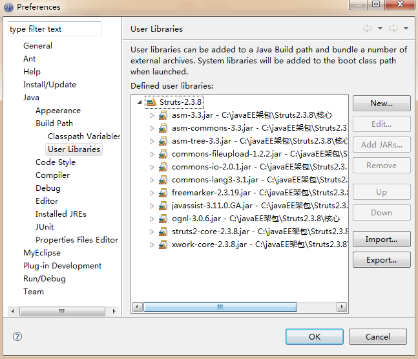This screenshot has width=418, height=359.
Task: Go back with the left arrow icon
Action: [x=368, y=28]
